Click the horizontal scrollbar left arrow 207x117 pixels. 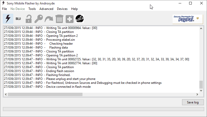pos(6,95)
